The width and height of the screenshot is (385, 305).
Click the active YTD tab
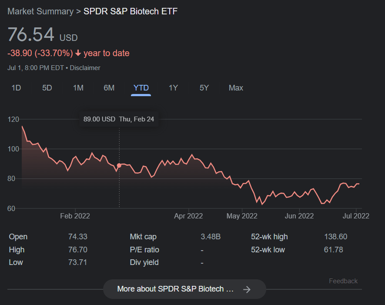point(141,88)
